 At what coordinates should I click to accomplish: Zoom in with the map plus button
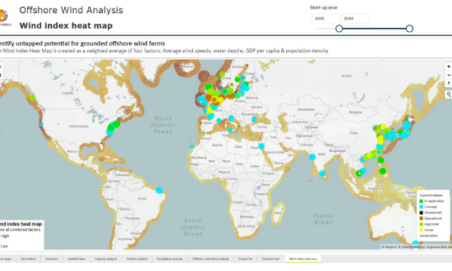448,66
